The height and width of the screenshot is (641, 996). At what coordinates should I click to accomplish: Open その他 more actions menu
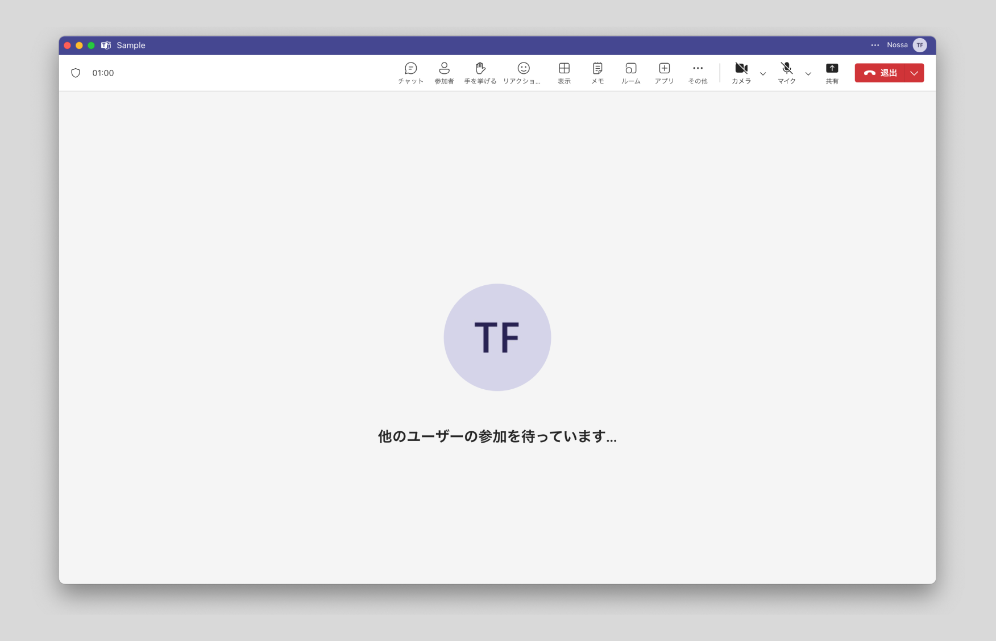click(698, 73)
